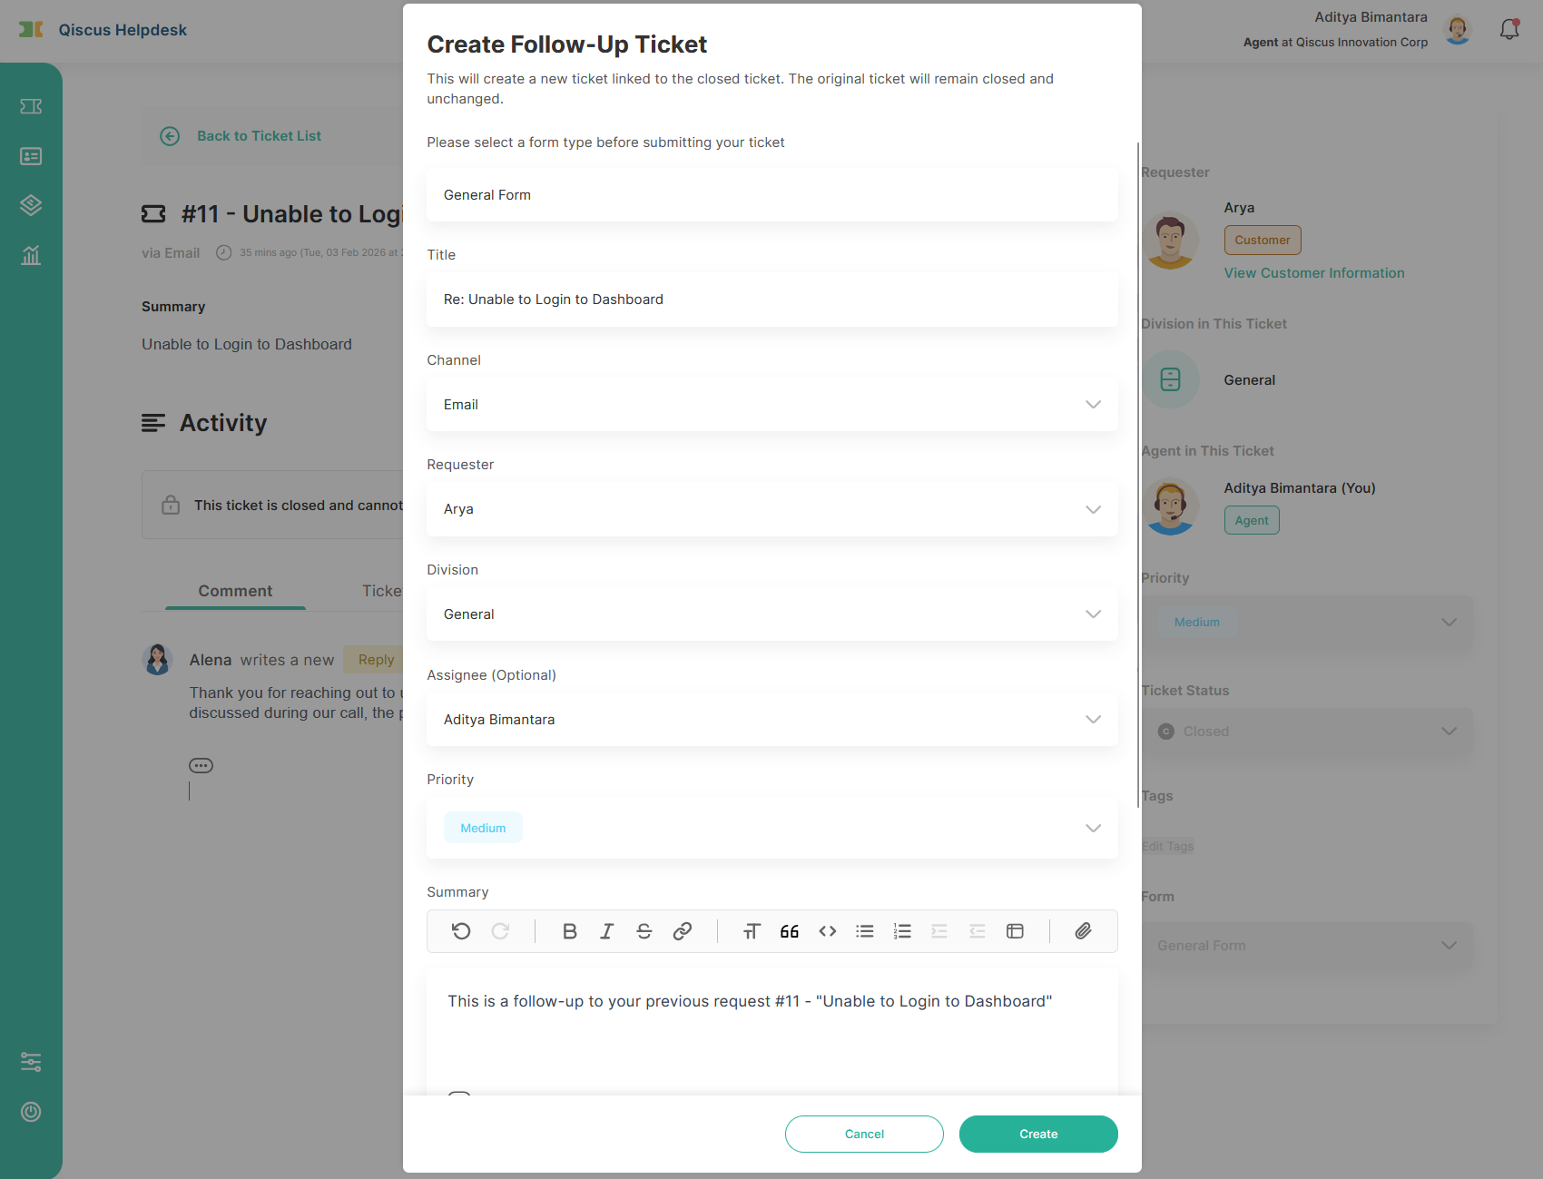Image resolution: width=1543 pixels, height=1179 pixels.
Task: Open the contacts card icon in sidebar
Action: click(x=31, y=156)
